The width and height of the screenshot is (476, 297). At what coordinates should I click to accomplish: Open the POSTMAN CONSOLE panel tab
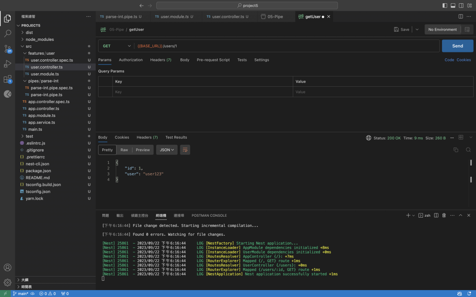pos(209,215)
